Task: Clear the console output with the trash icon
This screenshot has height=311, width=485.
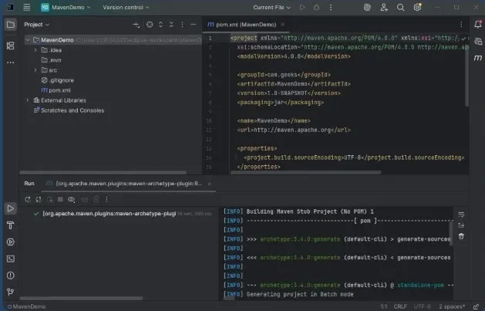Action: click(461, 236)
